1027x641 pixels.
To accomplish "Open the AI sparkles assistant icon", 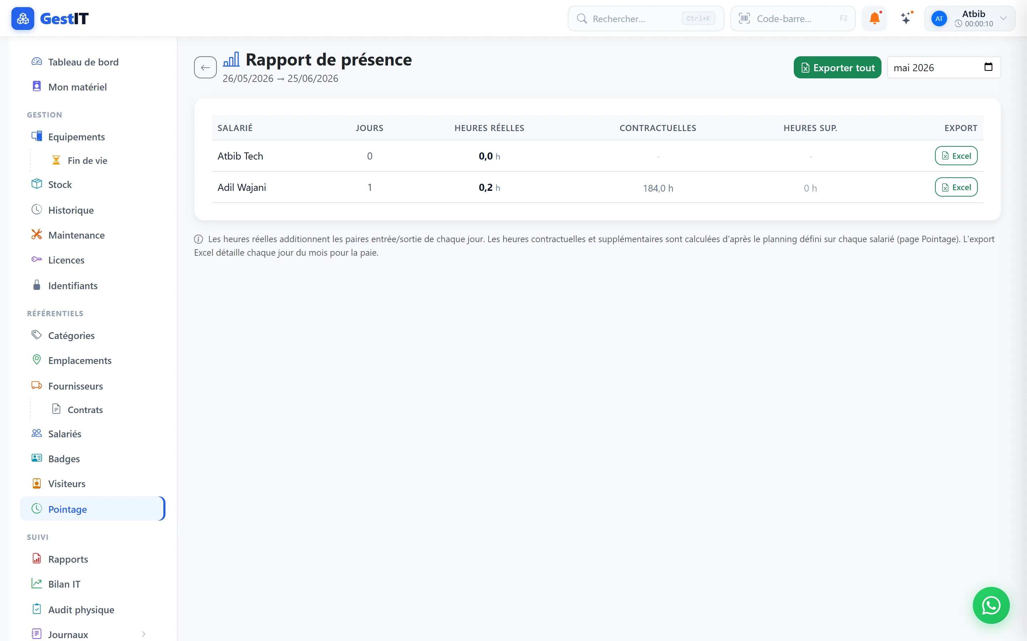I will point(906,18).
